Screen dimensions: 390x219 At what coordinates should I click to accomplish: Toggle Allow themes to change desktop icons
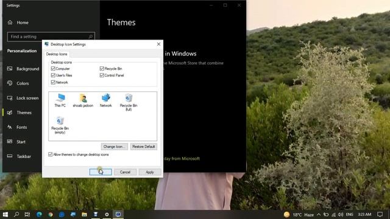(x=50, y=155)
